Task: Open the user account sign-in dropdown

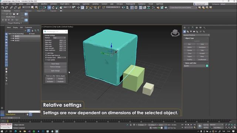Action: tap(201, 4)
